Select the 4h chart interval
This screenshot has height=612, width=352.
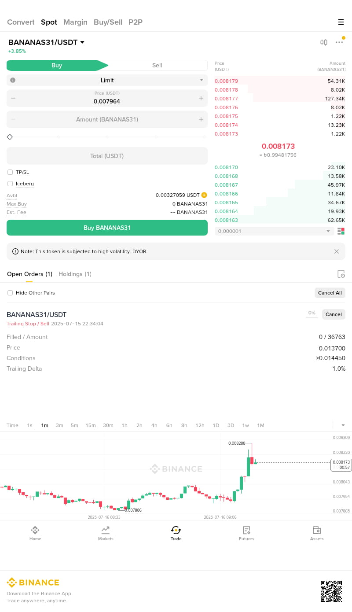click(x=154, y=425)
